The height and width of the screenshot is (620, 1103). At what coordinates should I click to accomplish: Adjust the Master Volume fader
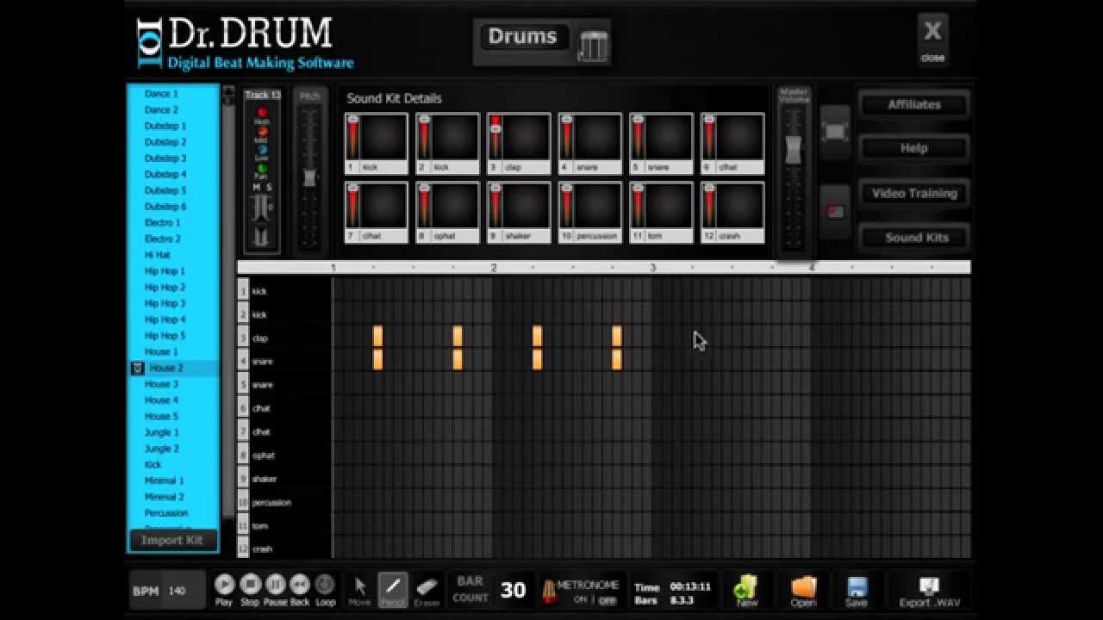tap(793, 149)
